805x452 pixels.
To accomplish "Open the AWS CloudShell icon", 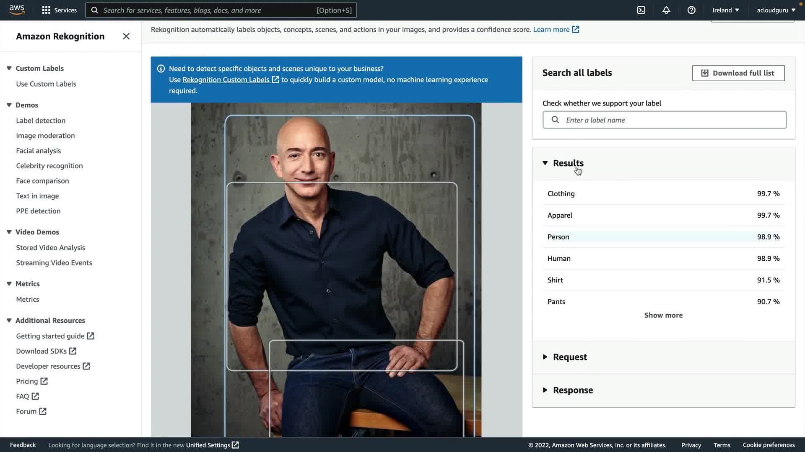I will point(641,10).
